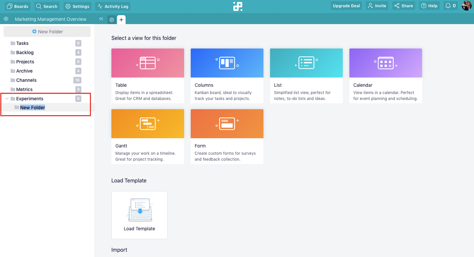Choose the Columns kanban view icon
Viewport: 474px width, 257px height.
tap(227, 63)
